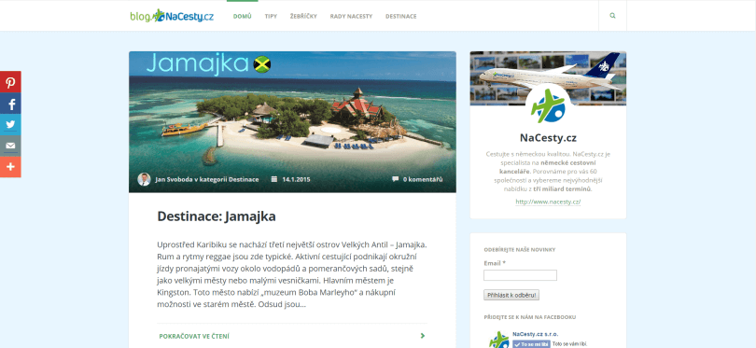756x348 pixels.
Task: Click Jan Svoboda author avatar
Action: [144, 179]
